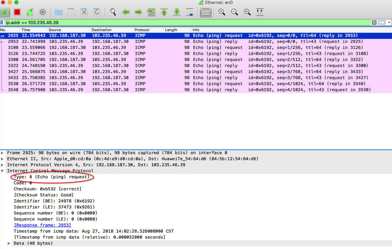This screenshot has height=249, width=392.
Task: Zoom in main window text
Action: (222, 12)
